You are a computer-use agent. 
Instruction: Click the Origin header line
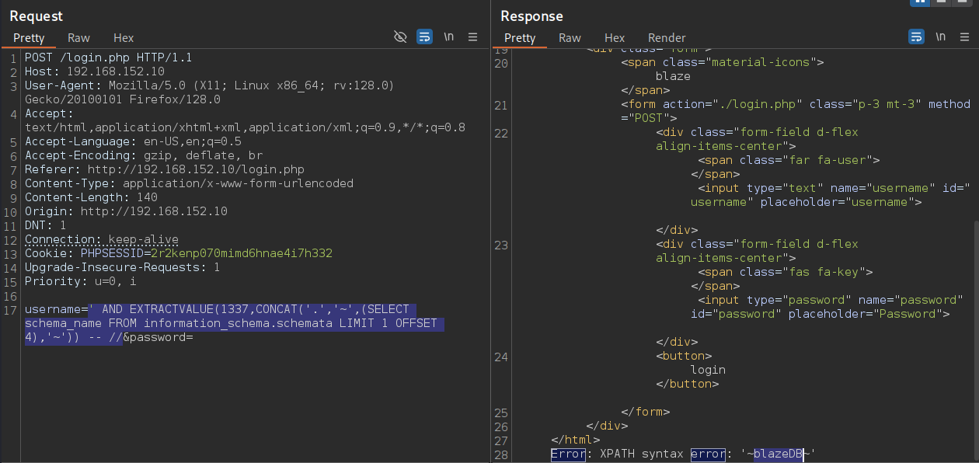click(126, 211)
